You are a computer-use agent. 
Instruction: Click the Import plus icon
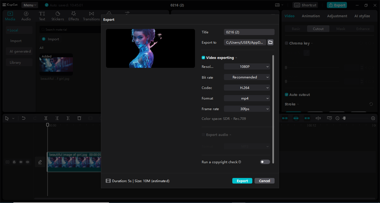tap(44, 39)
